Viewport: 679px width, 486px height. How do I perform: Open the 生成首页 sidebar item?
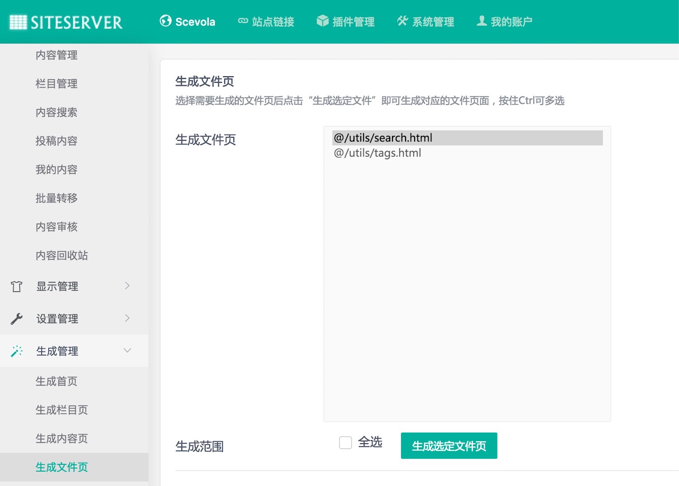[x=57, y=381]
